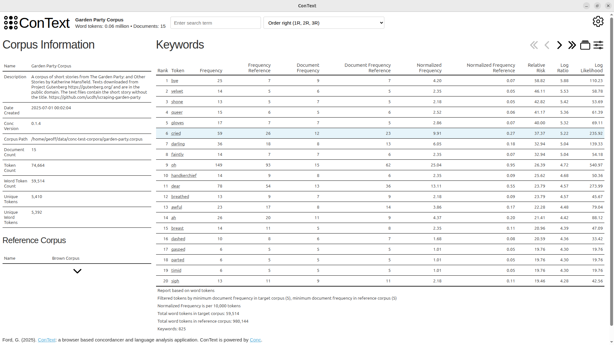Click the Enter search term field
Screen dimensions: 614x345
216,23
